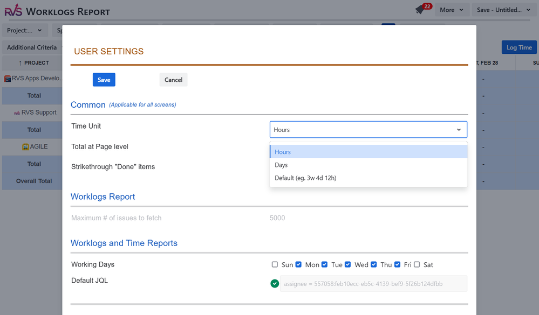Enable Sun working day checkbox
Image resolution: width=539 pixels, height=315 pixels.
pyautogui.click(x=275, y=264)
